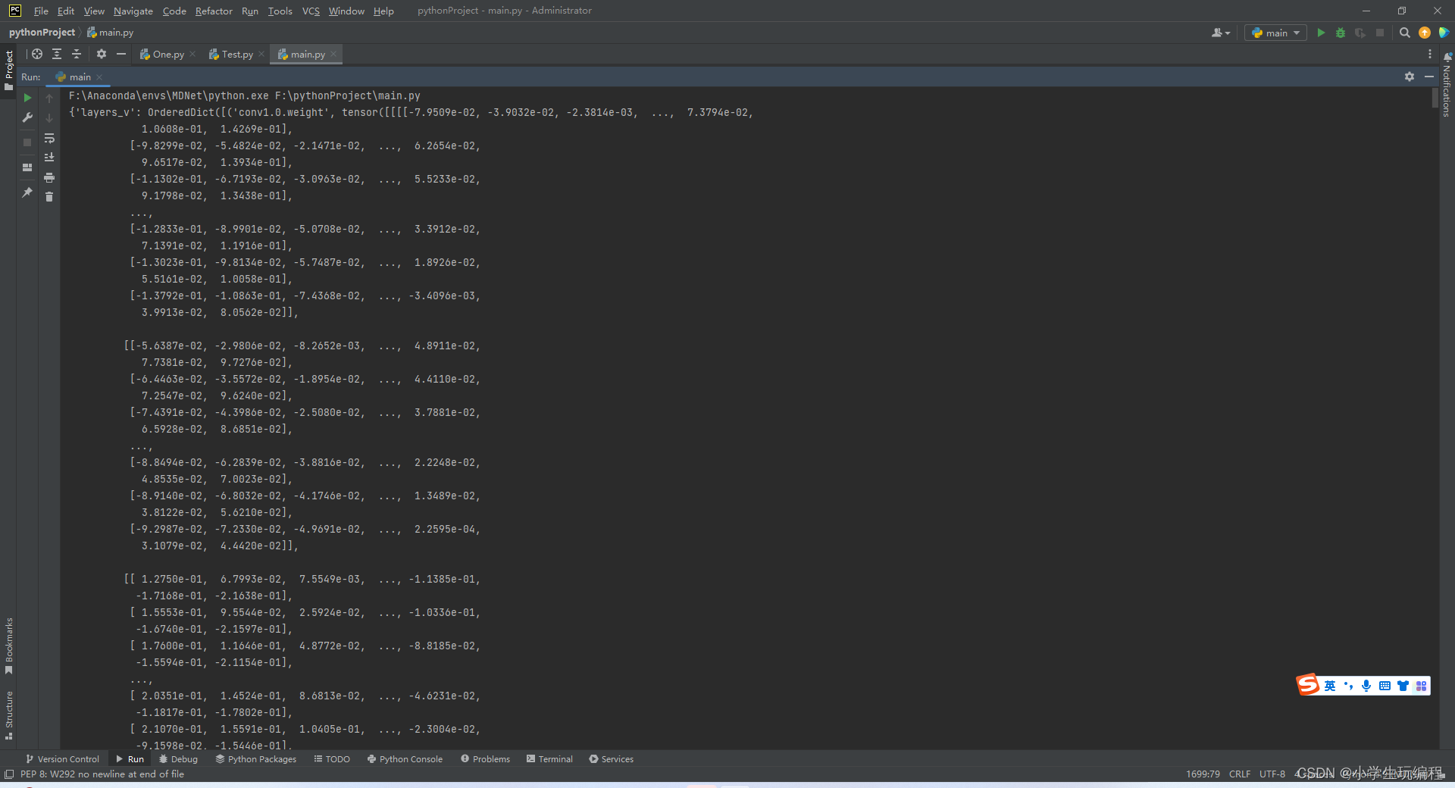Viewport: 1455px width, 788px height.
Task: Open the View menu
Action: 94,11
